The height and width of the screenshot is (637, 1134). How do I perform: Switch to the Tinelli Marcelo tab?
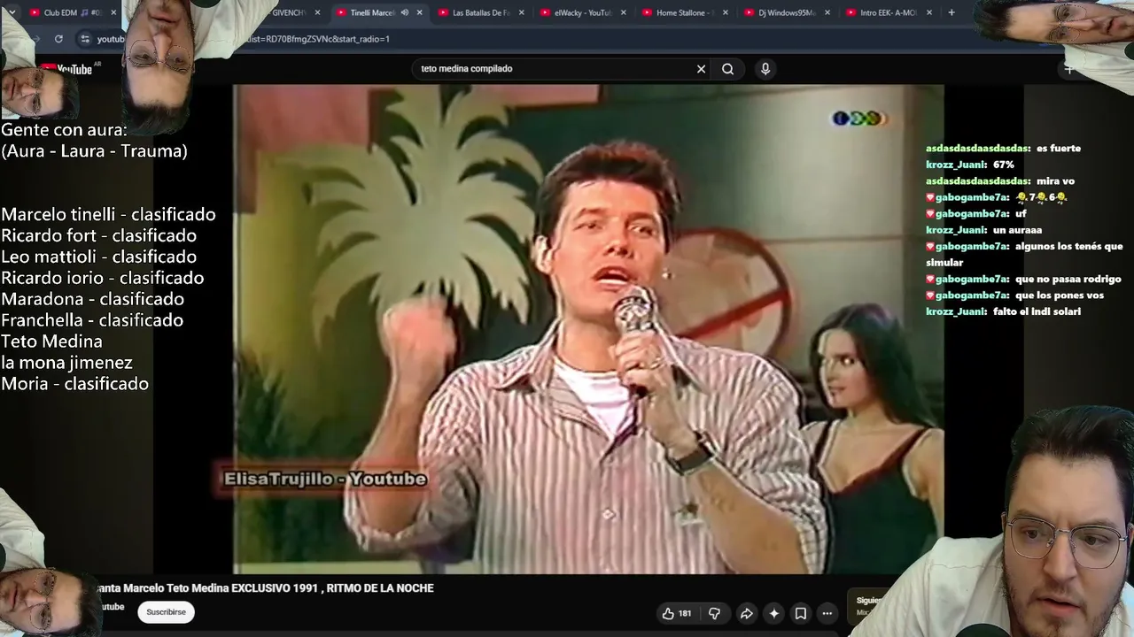pos(372,12)
